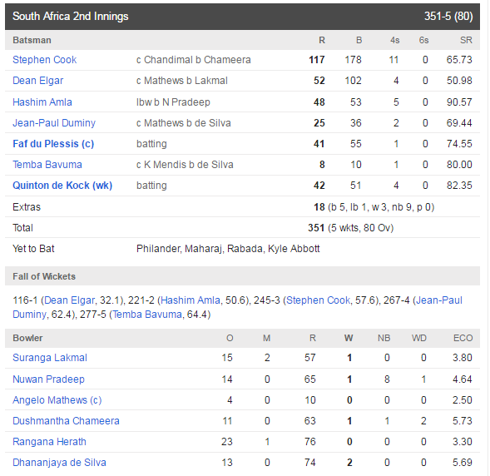Open Stephen Cook's batsman profile link
Image resolution: width=490 pixels, height=476 pixels.
coord(44,60)
